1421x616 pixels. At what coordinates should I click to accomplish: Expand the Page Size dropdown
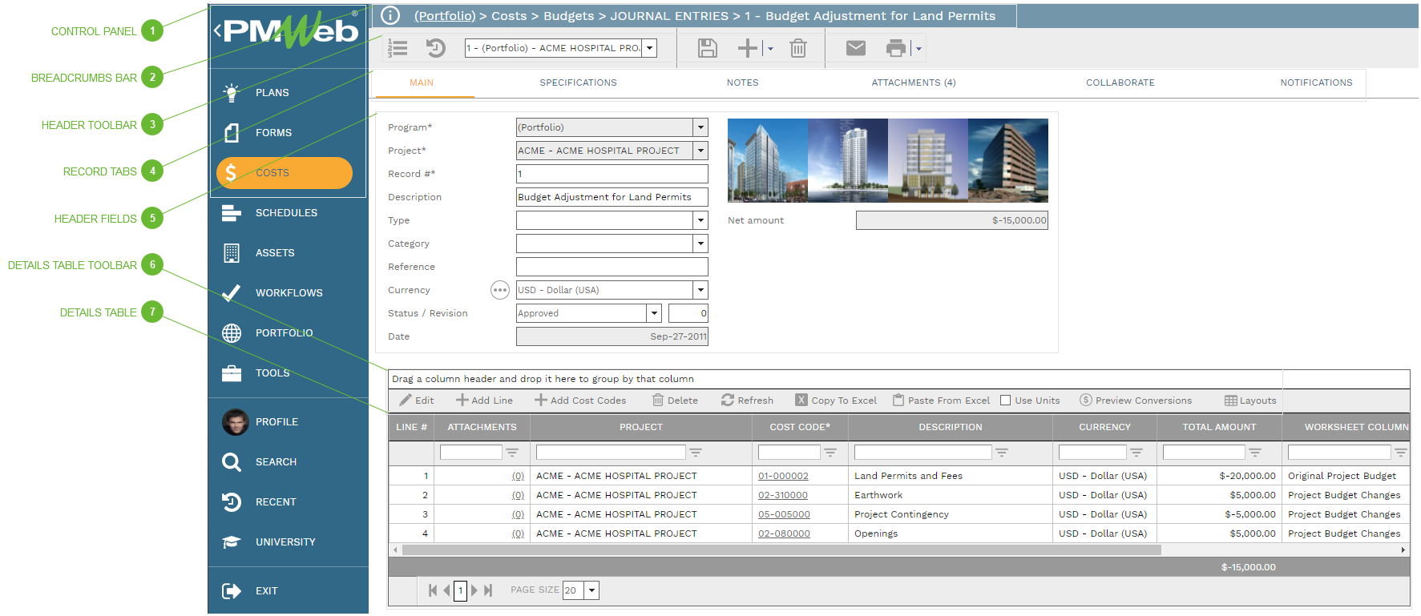click(x=591, y=590)
